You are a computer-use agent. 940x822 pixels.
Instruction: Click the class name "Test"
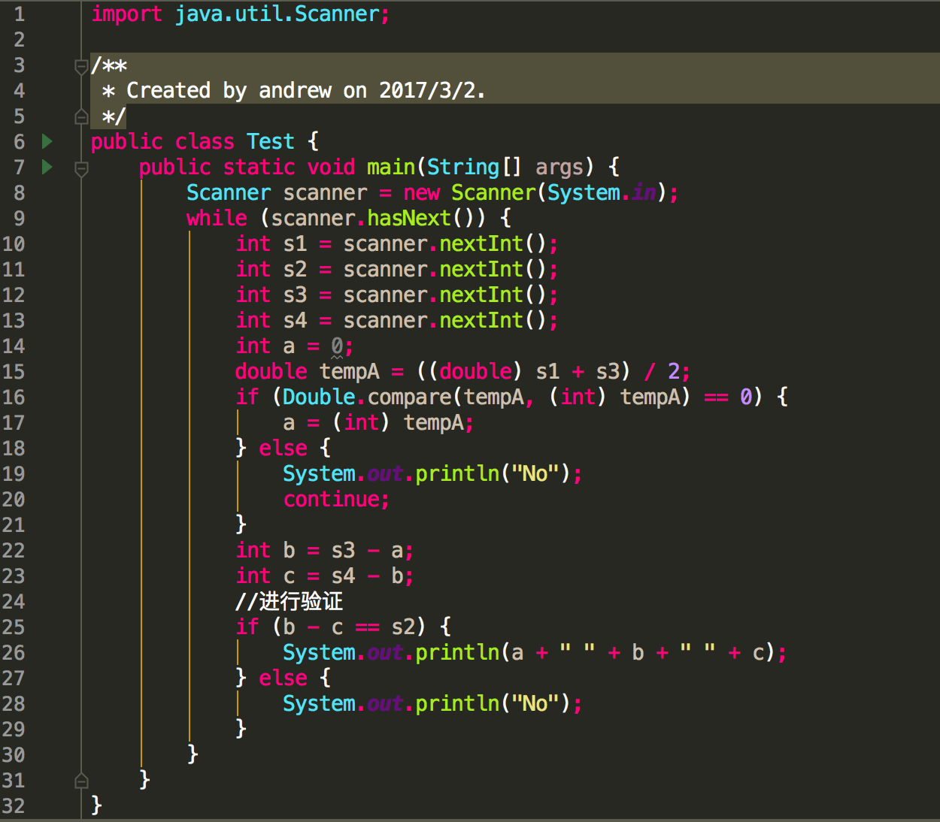coord(270,141)
